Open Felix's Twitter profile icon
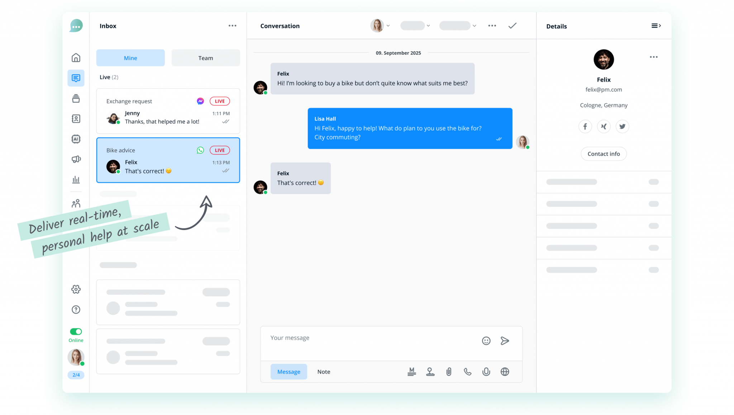This screenshot has height=415, width=734. tap(622, 126)
